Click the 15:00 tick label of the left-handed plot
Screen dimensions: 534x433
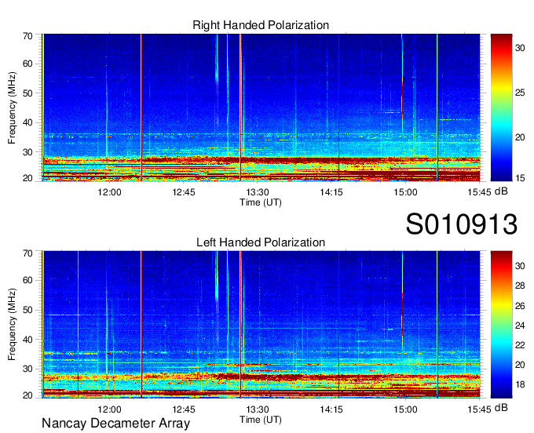coord(405,409)
